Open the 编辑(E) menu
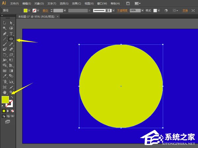The image size is (198, 148). coord(27,4)
